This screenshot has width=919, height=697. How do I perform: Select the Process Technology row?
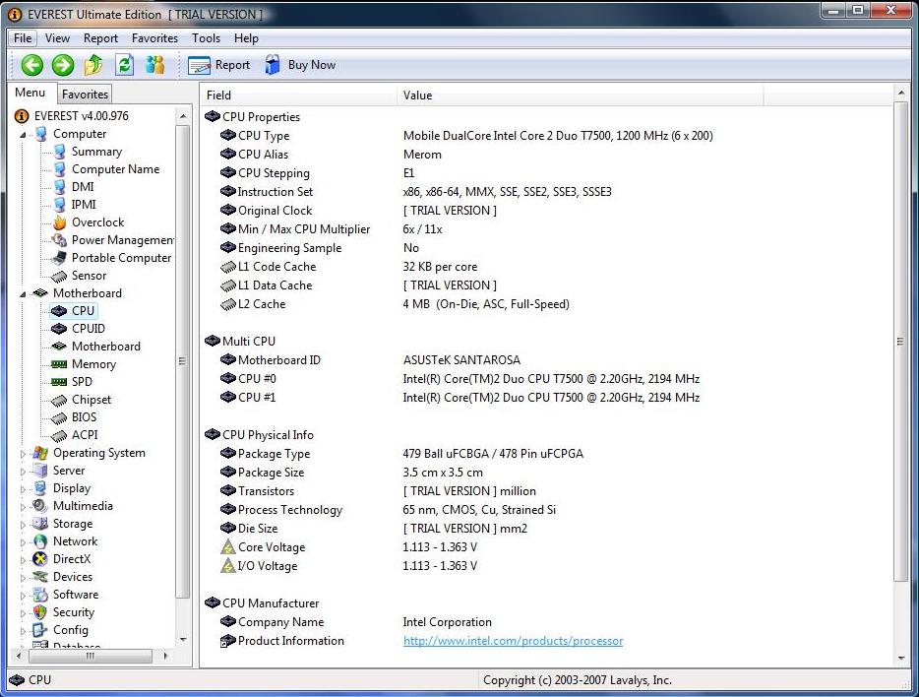coord(388,510)
